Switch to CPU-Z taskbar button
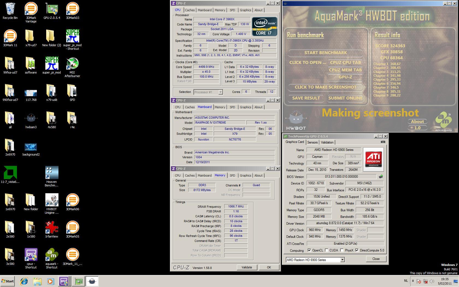 (64, 281)
